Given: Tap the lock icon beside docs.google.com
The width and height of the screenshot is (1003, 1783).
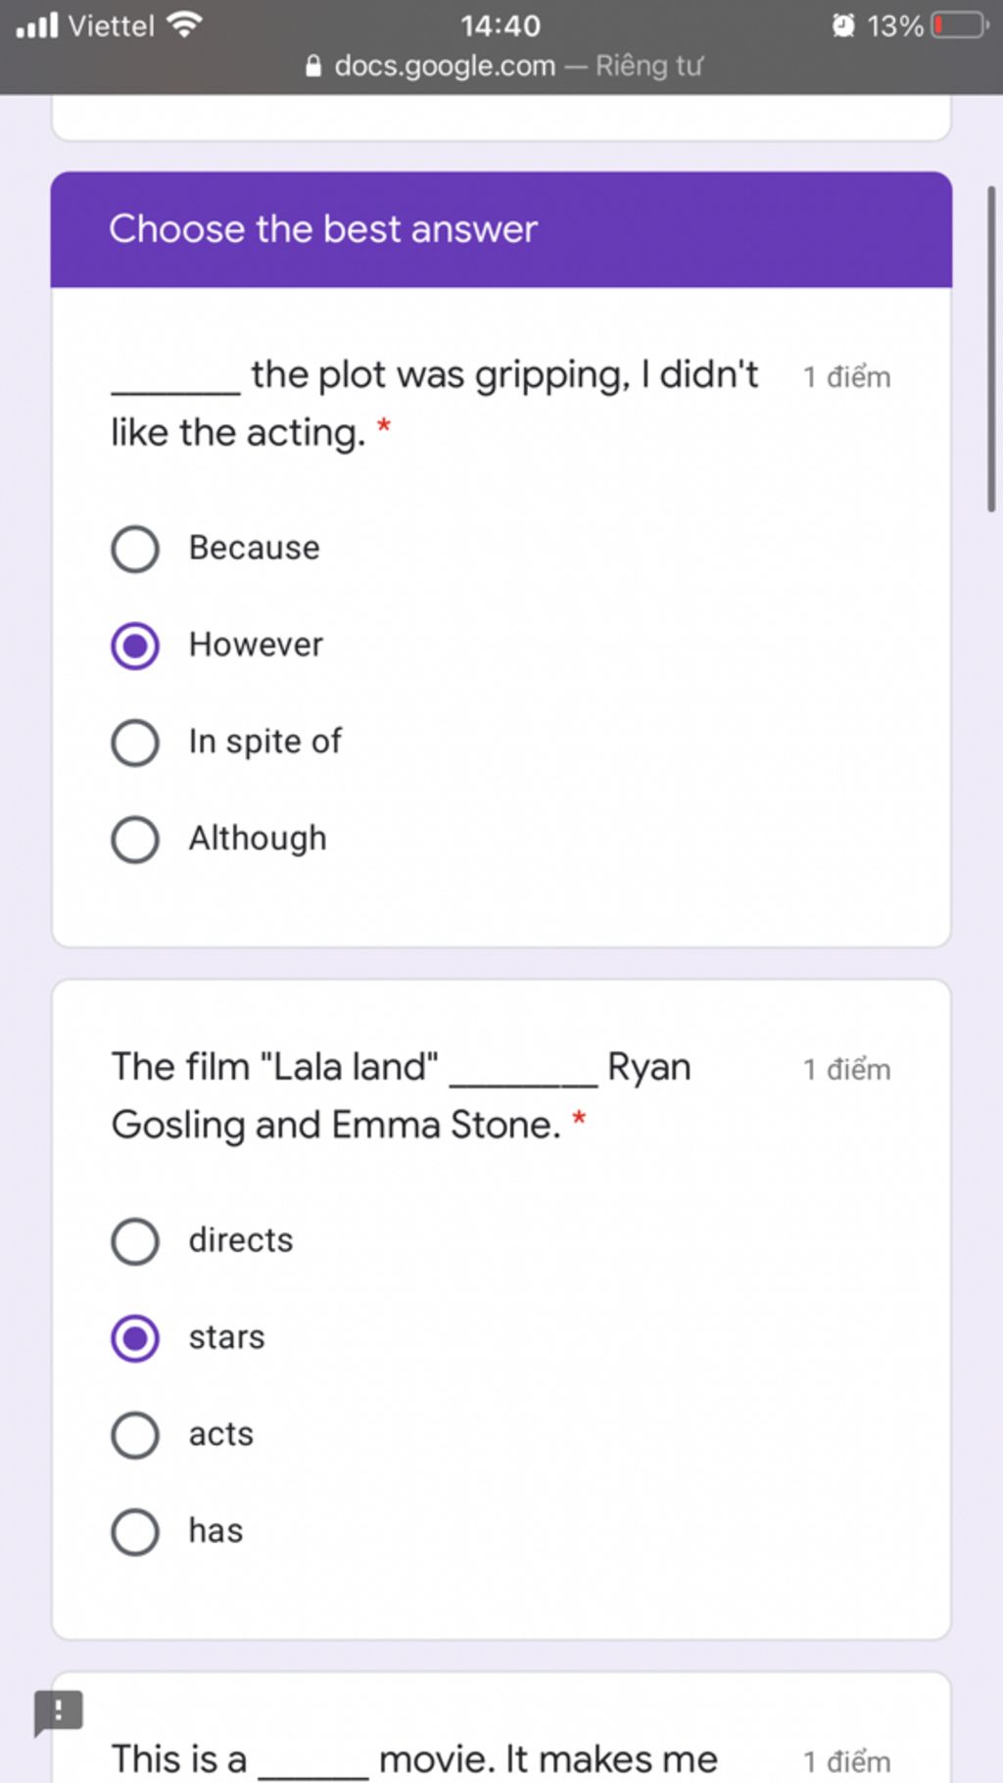Looking at the screenshot, I should [x=313, y=67].
